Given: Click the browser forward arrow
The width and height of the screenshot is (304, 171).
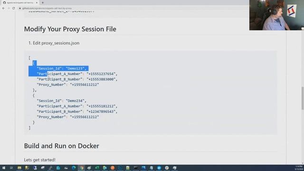Looking at the screenshot, I should pos(9,9).
